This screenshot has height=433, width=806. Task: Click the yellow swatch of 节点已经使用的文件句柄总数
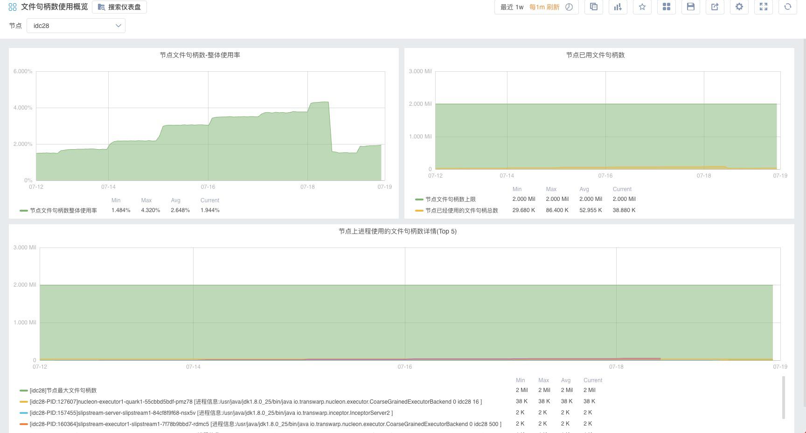[x=419, y=211]
